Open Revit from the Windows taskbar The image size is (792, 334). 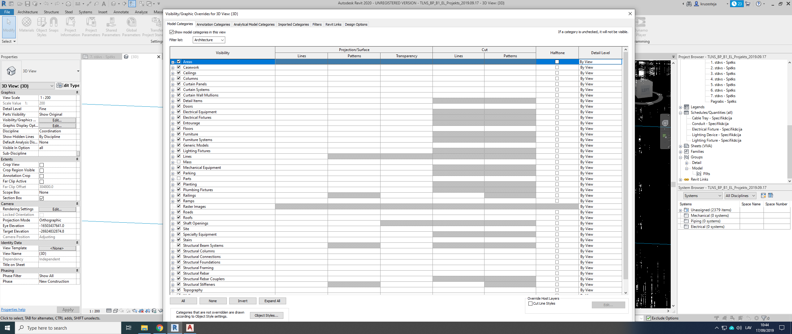175,328
